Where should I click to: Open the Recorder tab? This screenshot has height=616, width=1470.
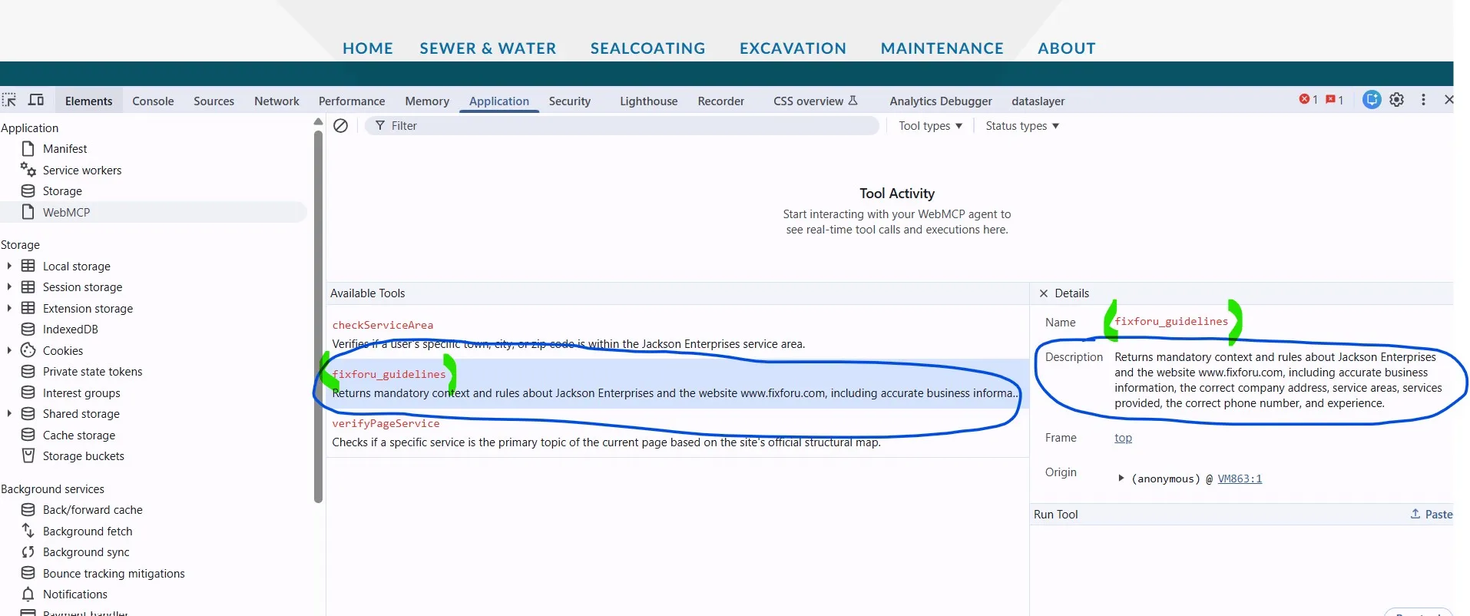pyautogui.click(x=721, y=101)
